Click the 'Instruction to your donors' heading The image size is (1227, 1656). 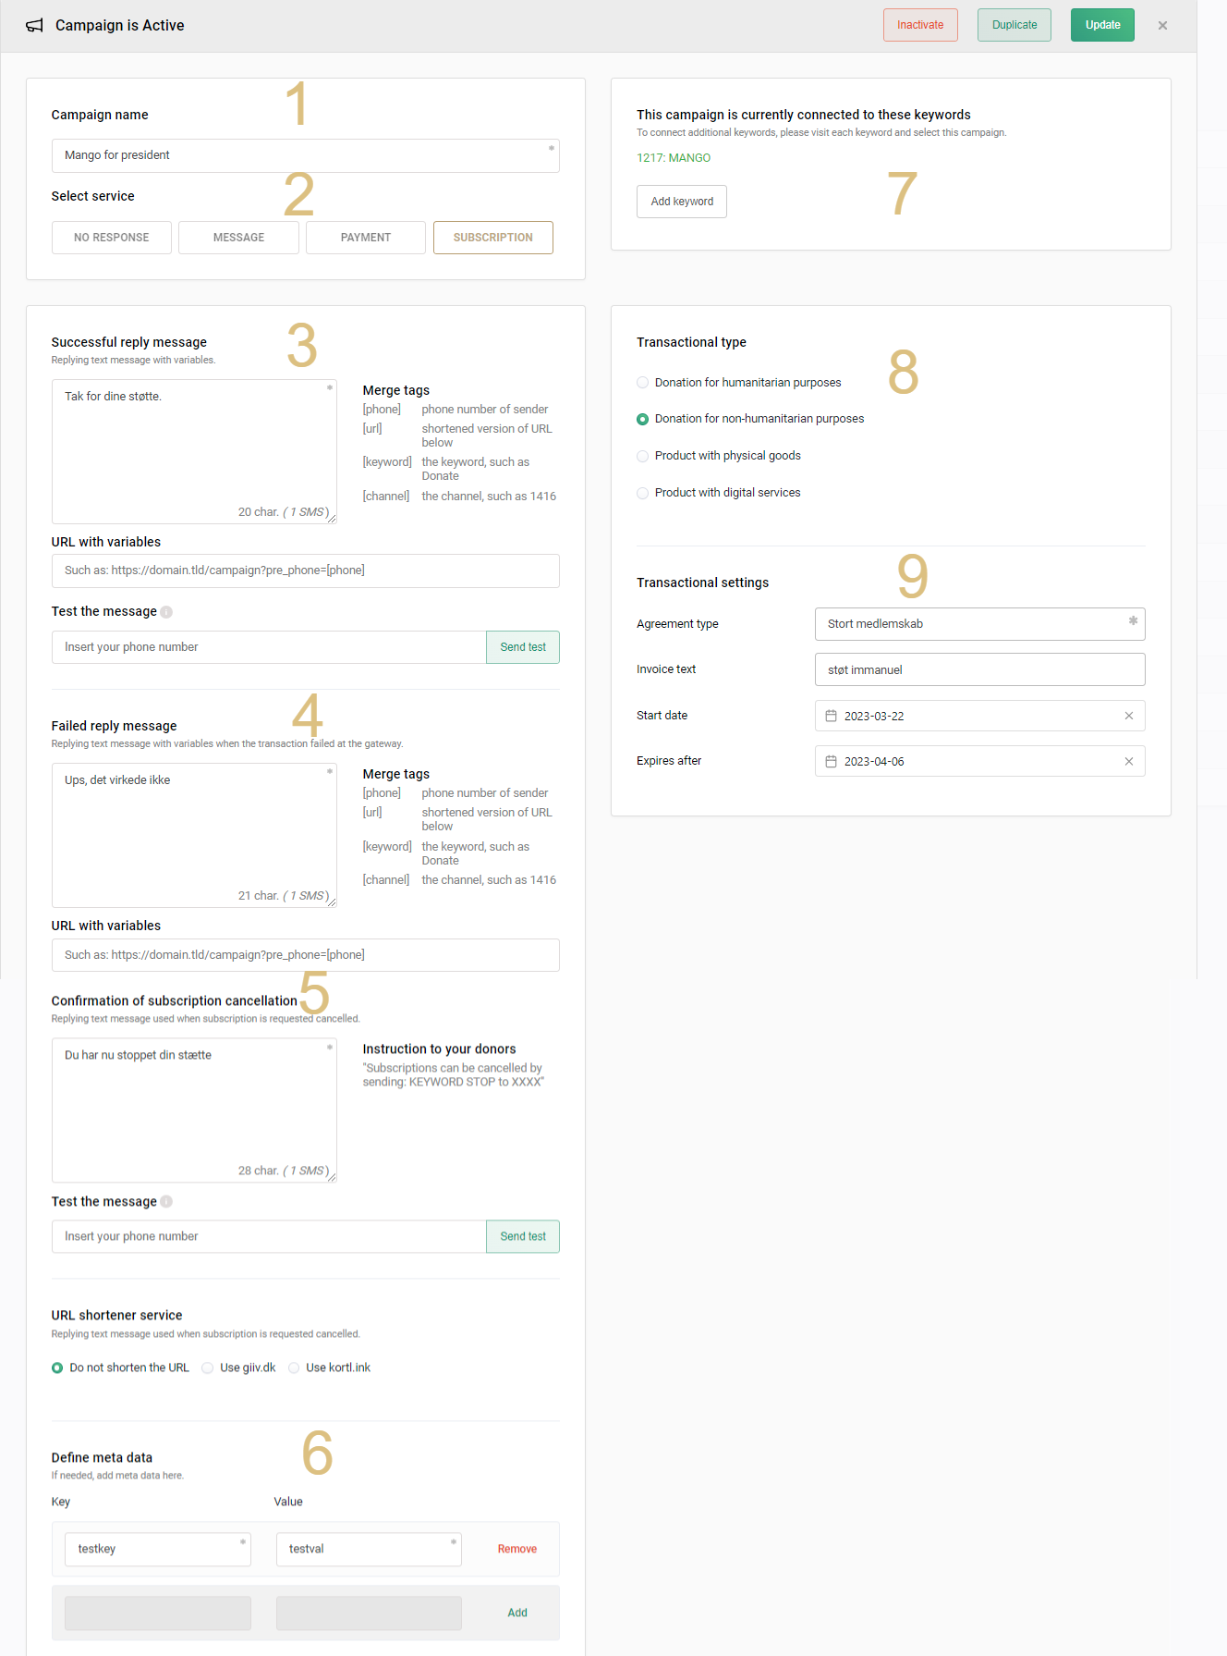439,1049
